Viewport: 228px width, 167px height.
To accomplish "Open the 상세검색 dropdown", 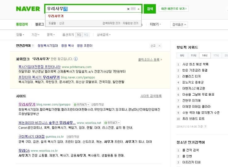I will point(104,35).
